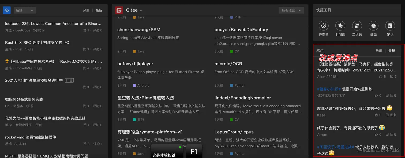Expand the Gitee source dropdown
Screen dimensions: 405x158
(141, 10)
